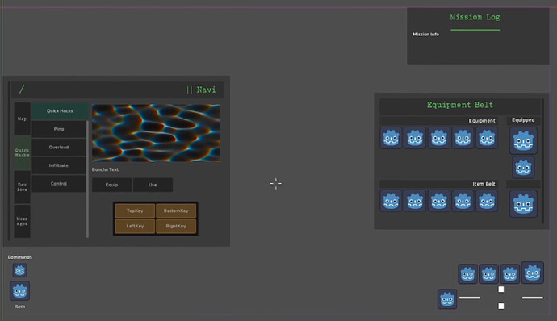This screenshot has width=557, height=321.
Task: Click the lone Godot icon beside the white lines
Action: click(447, 299)
